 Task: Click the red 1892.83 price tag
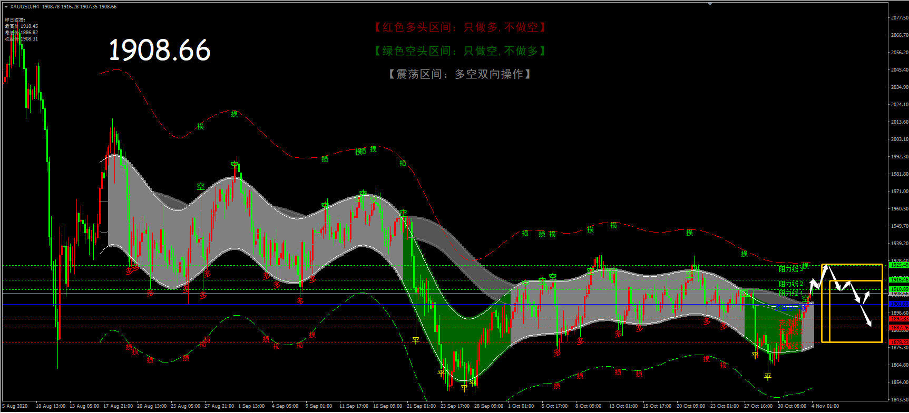[x=899, y=319]
